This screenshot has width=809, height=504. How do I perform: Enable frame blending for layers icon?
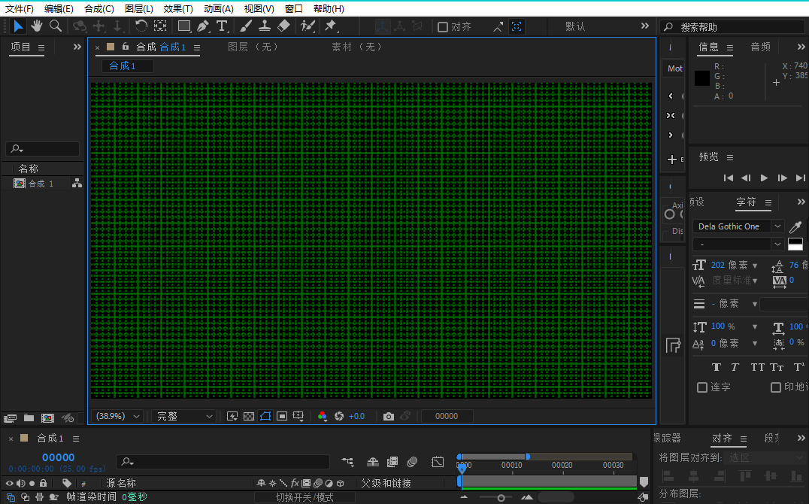392,462
